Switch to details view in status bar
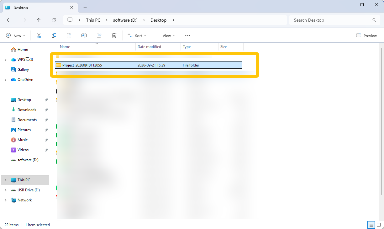This screenshot has height=229, width=384. pos(371,225)
